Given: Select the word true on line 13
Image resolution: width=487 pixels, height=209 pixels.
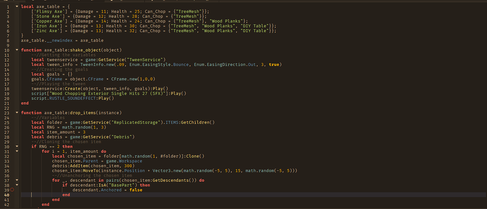Looking at the screenshot, I should pos(274,64).
